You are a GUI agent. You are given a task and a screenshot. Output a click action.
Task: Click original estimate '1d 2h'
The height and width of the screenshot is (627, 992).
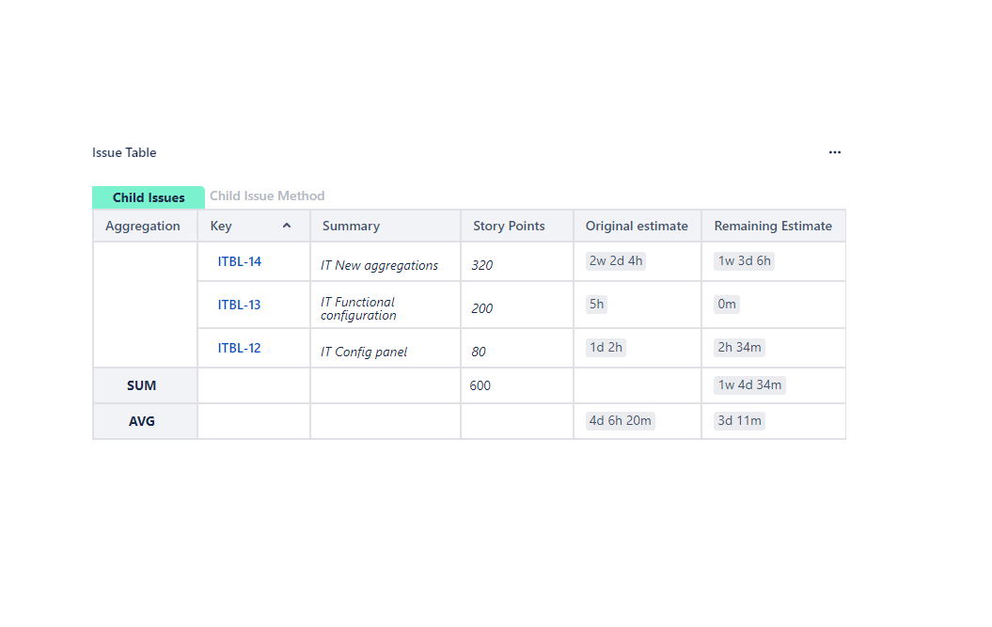tap(606, 348)
